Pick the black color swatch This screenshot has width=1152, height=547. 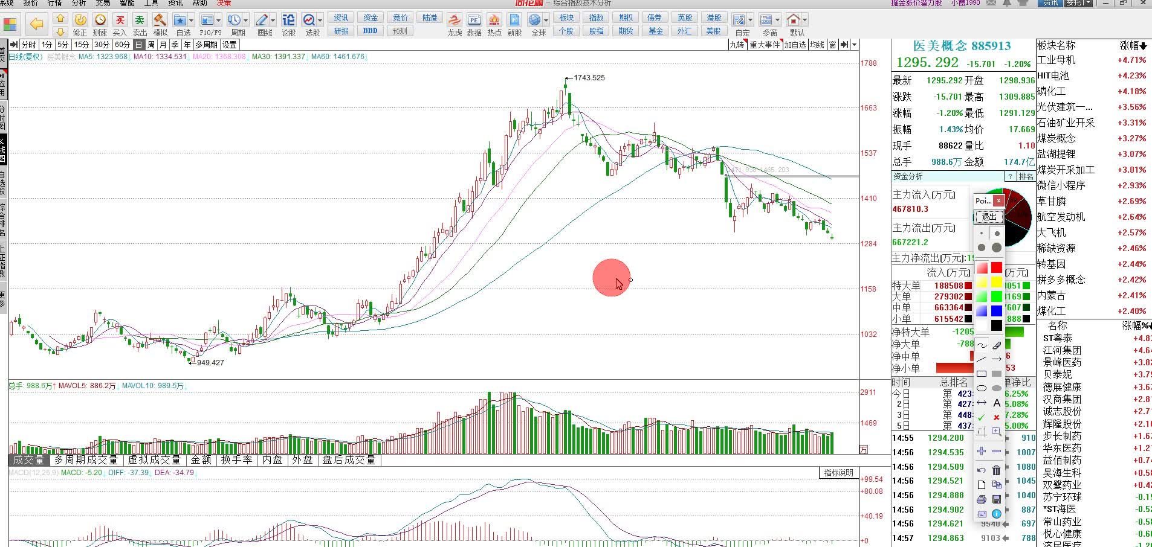[x=997, y=325]
